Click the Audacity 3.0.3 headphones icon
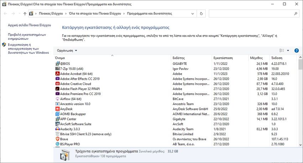Image resolution: width=303 pixels, height=163 pixels. 57,129
